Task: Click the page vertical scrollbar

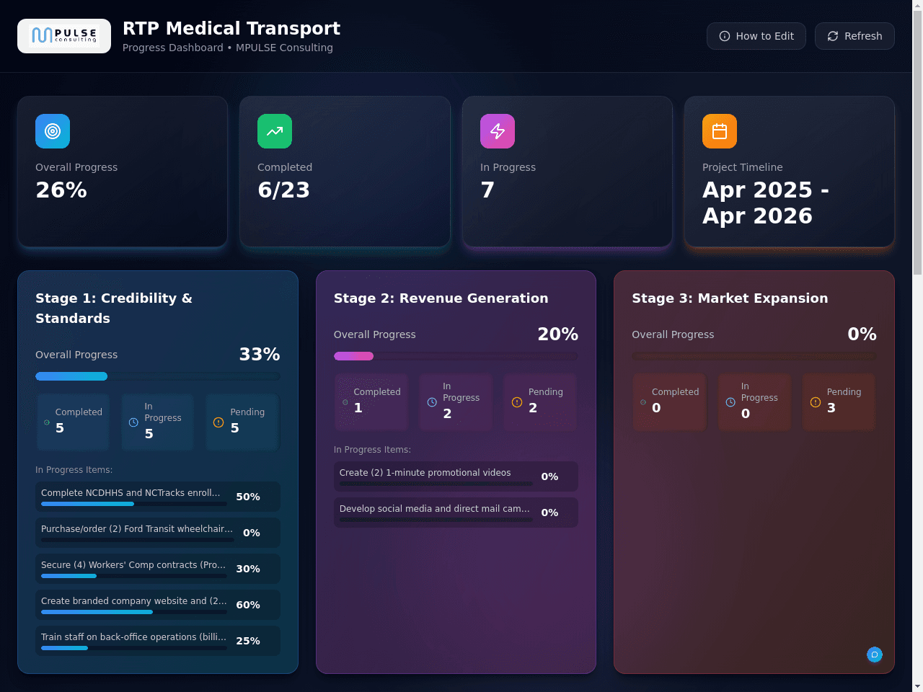Action: pyautogui.click(x=917, y=144)
